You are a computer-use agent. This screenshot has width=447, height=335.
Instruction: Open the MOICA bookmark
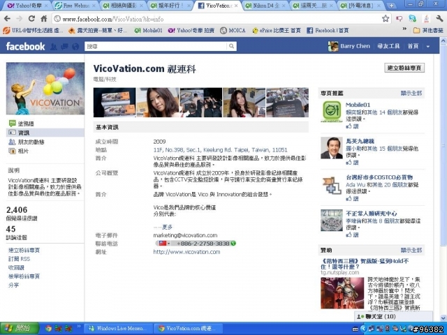tap(233, 30)
